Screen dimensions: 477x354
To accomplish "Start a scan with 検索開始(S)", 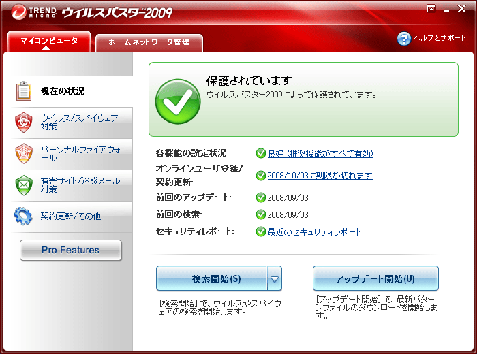I will (212, 278).
